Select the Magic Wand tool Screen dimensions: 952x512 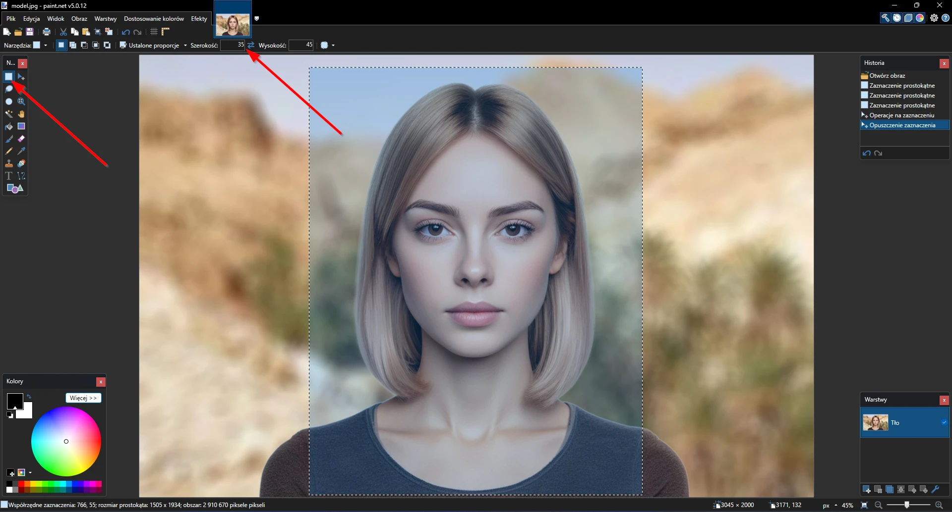tap(9, 114)
